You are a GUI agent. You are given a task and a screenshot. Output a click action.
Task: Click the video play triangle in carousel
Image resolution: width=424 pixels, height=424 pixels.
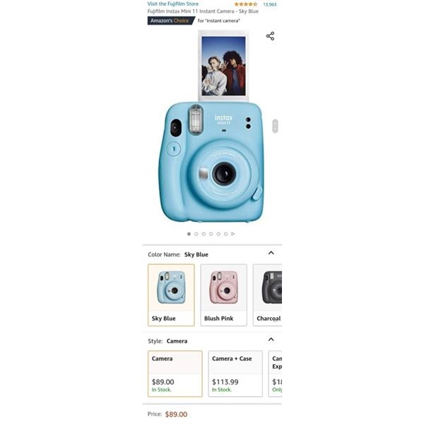point(233,234)
